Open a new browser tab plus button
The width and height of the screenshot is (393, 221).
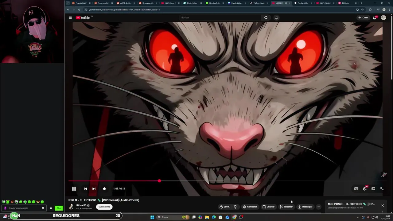(x=361, y=3)
